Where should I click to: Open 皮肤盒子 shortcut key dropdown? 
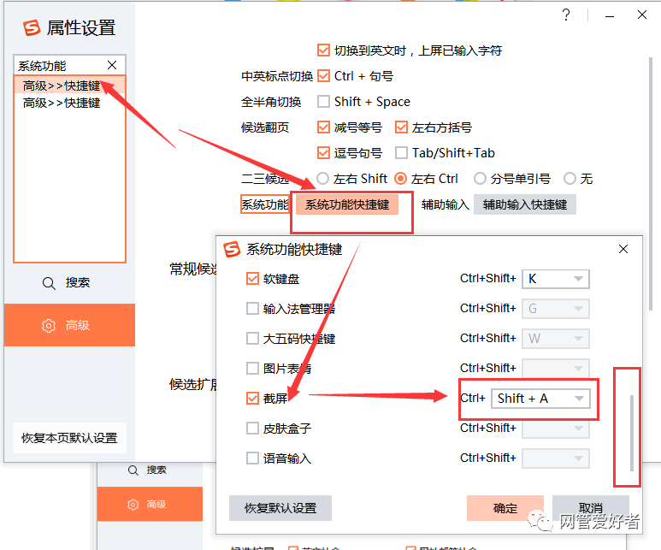click(556, 428)
